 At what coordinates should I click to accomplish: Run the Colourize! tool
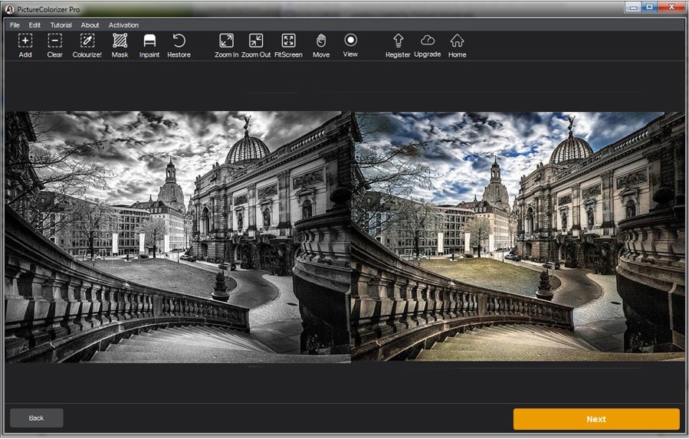[87, 46]
